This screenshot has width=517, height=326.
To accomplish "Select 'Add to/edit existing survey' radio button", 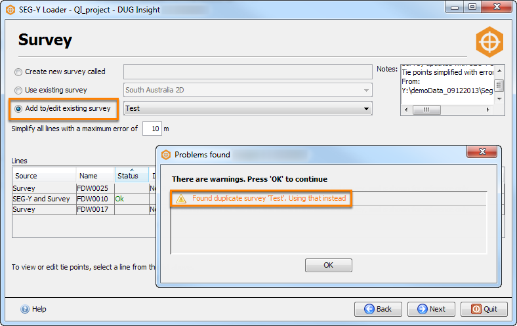I will (x=18, y=108).
